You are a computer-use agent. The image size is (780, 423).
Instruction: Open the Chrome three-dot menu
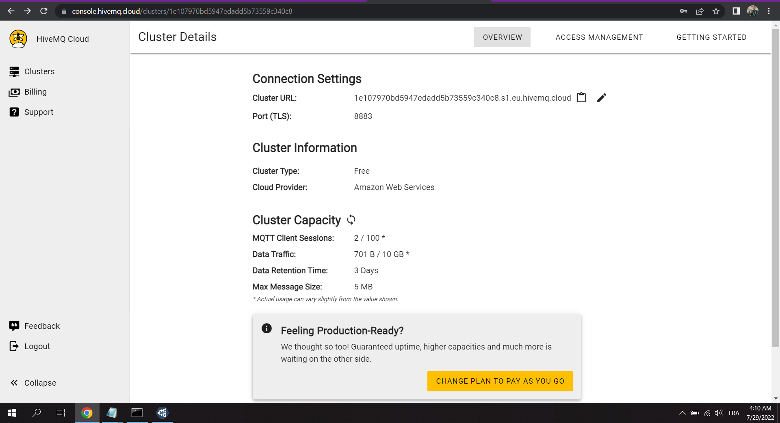point(769,11)
